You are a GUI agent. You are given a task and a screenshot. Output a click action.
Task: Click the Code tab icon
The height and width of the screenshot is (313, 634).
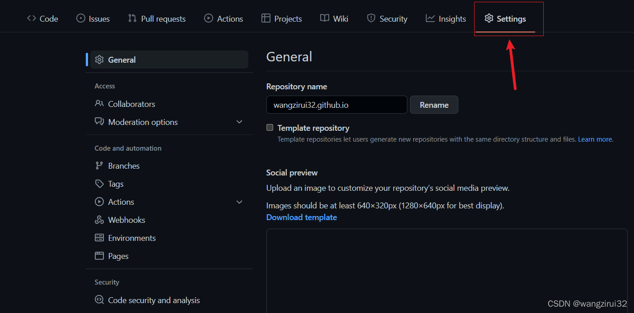coord(31,18)
